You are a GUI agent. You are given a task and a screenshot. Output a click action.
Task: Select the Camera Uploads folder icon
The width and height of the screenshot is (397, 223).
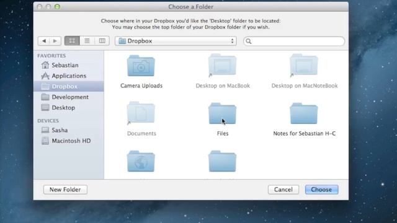click(x=141, y=66)
